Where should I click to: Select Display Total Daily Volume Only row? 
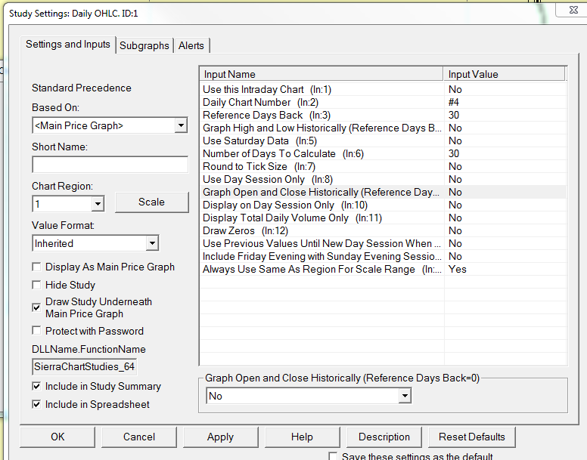[x=384, y=218]
